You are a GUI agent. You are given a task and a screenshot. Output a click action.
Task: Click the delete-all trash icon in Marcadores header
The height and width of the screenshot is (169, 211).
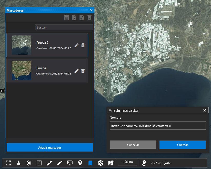click(x=89, y=18)
